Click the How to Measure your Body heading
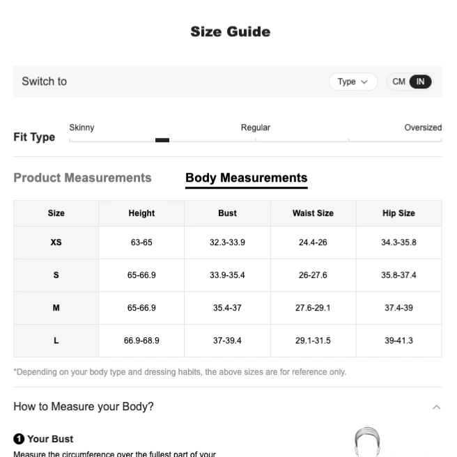 pos(84,407)
